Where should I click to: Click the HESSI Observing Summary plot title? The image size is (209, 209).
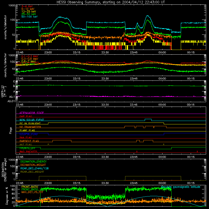111,2
